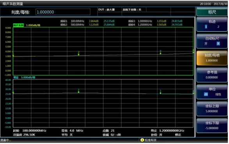Choose 线性 linear unit option
The image size is (229, 144).
coord(218,94)
